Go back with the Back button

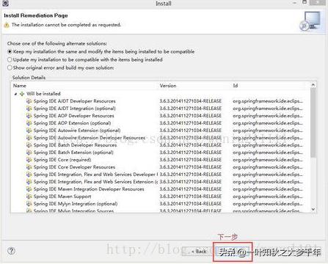pyautogui.click(x=199, y=252)
